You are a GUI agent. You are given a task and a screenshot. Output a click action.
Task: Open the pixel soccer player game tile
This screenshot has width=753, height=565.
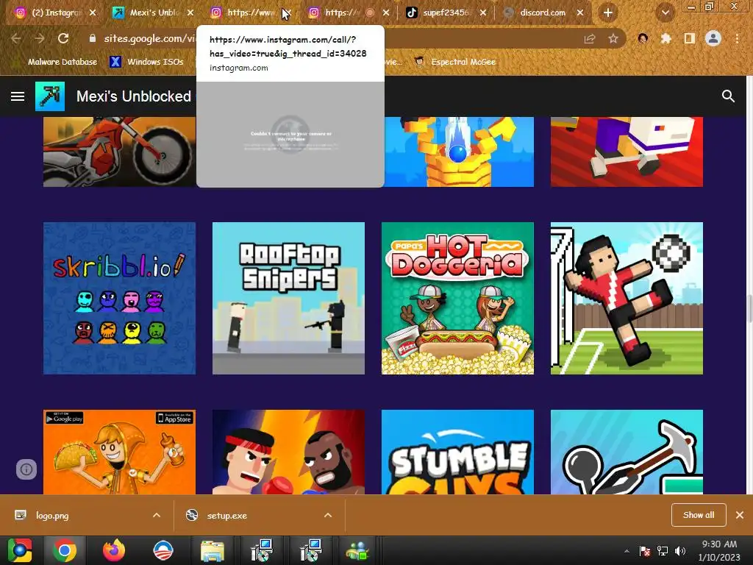(627, 299)
